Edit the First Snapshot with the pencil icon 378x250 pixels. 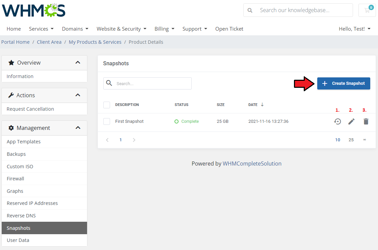351,121
